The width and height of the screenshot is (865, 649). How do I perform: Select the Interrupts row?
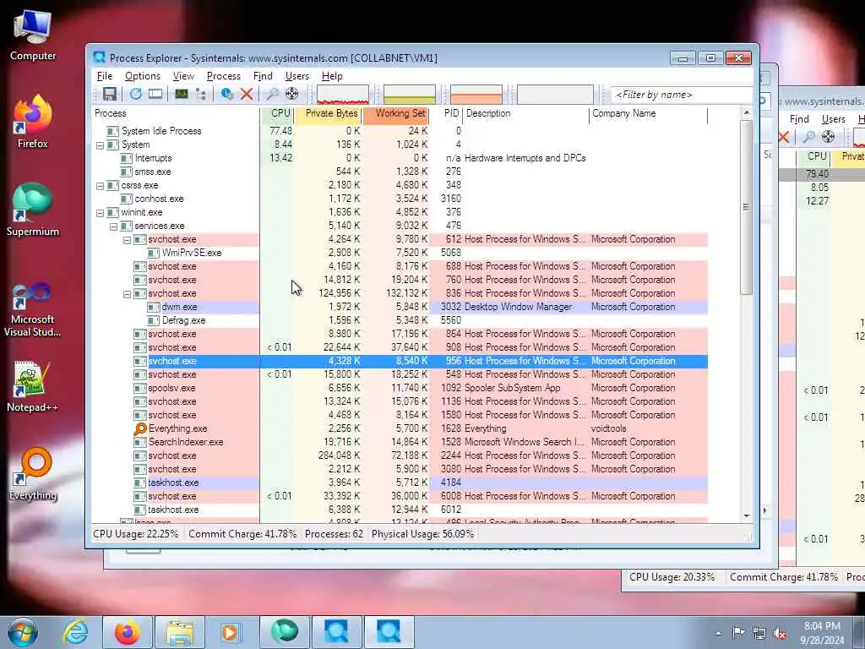pos(400,158)
